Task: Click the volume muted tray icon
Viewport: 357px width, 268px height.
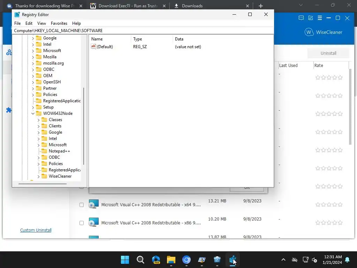Action: (315, 260)
